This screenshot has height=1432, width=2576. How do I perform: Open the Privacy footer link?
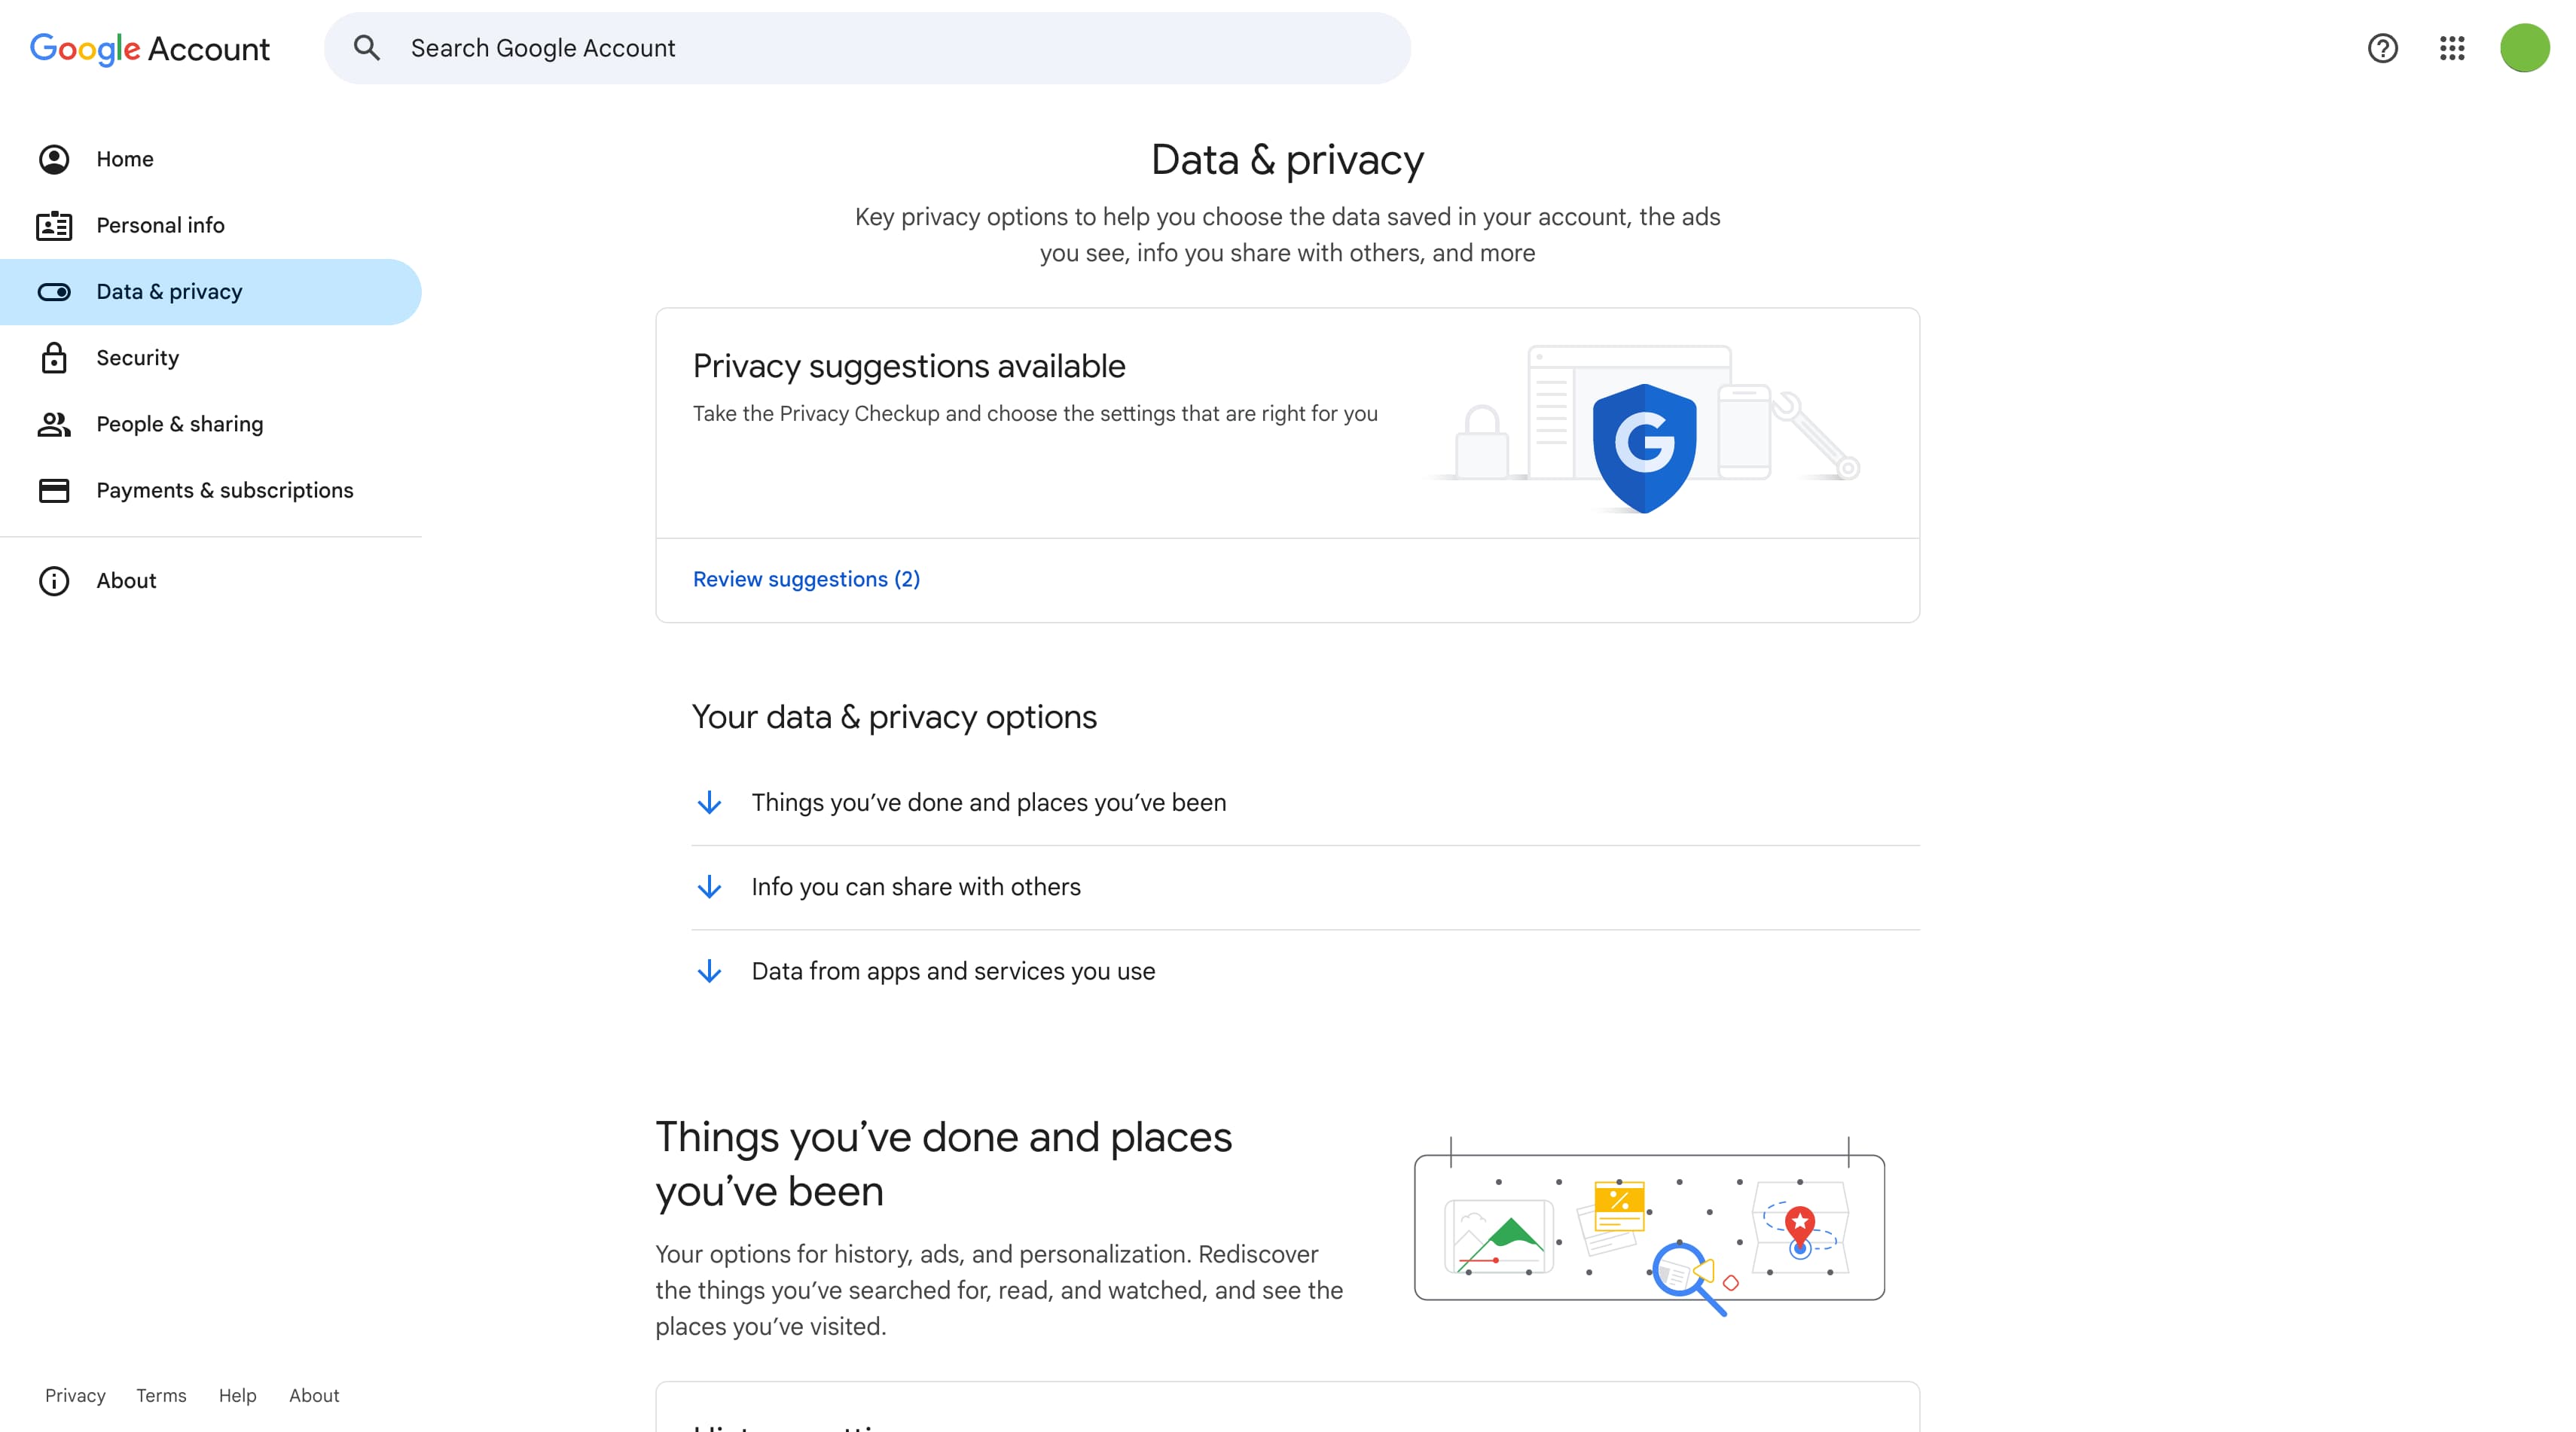pos(75,1395)
